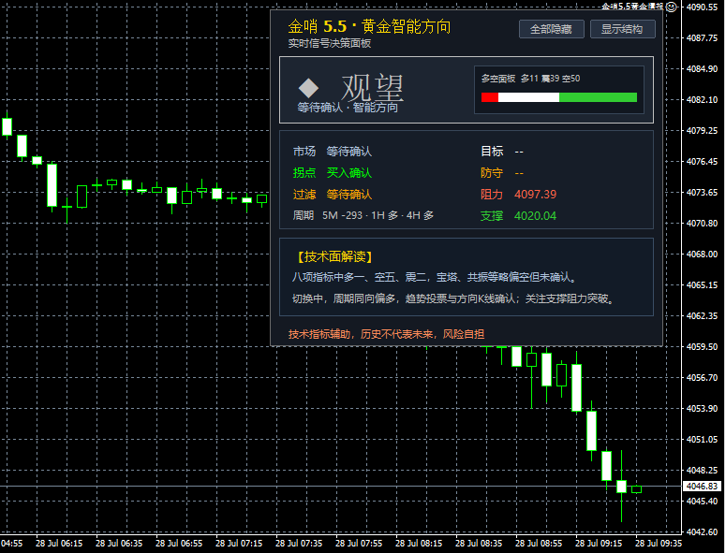
Task: Click the disclaimer 技术指标辅助，历史不代表未来
Action: [x=386, y=334]
